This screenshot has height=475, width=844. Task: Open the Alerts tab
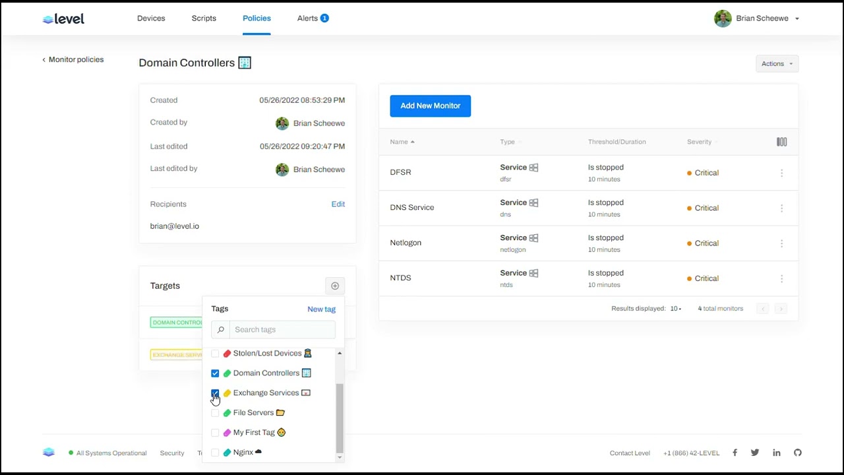[x=307, y=18]
